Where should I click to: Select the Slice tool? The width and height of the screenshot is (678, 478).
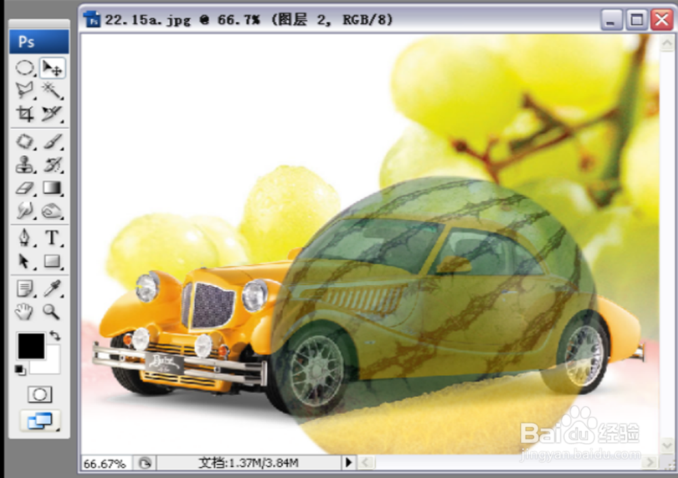[52, 113]
